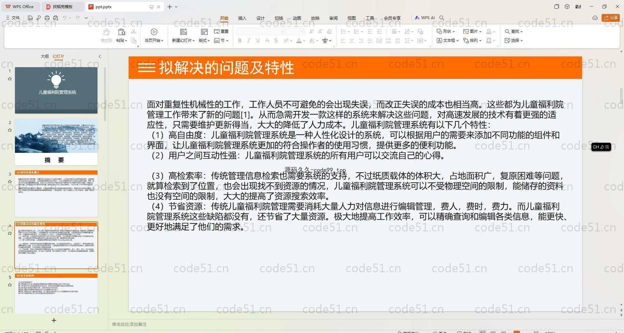Click the Print icon in quick toolbar
The height and width of the screenshot is (333, 624).
(47, 18)
